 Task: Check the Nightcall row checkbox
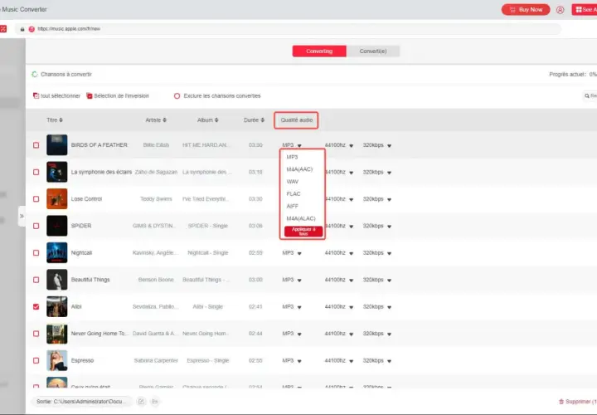click(x=36, y=252)
